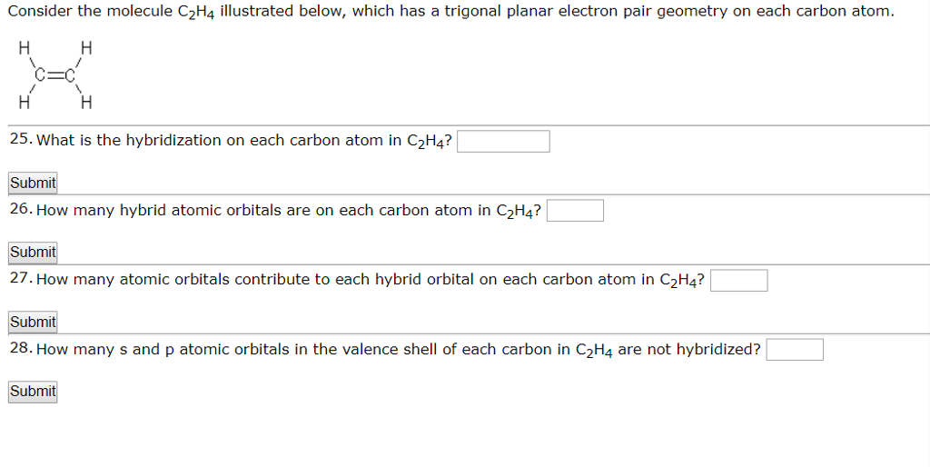This screenshot has height=467, width=930.
Task: Click the answer box for question 25
Action: [503, 141]
